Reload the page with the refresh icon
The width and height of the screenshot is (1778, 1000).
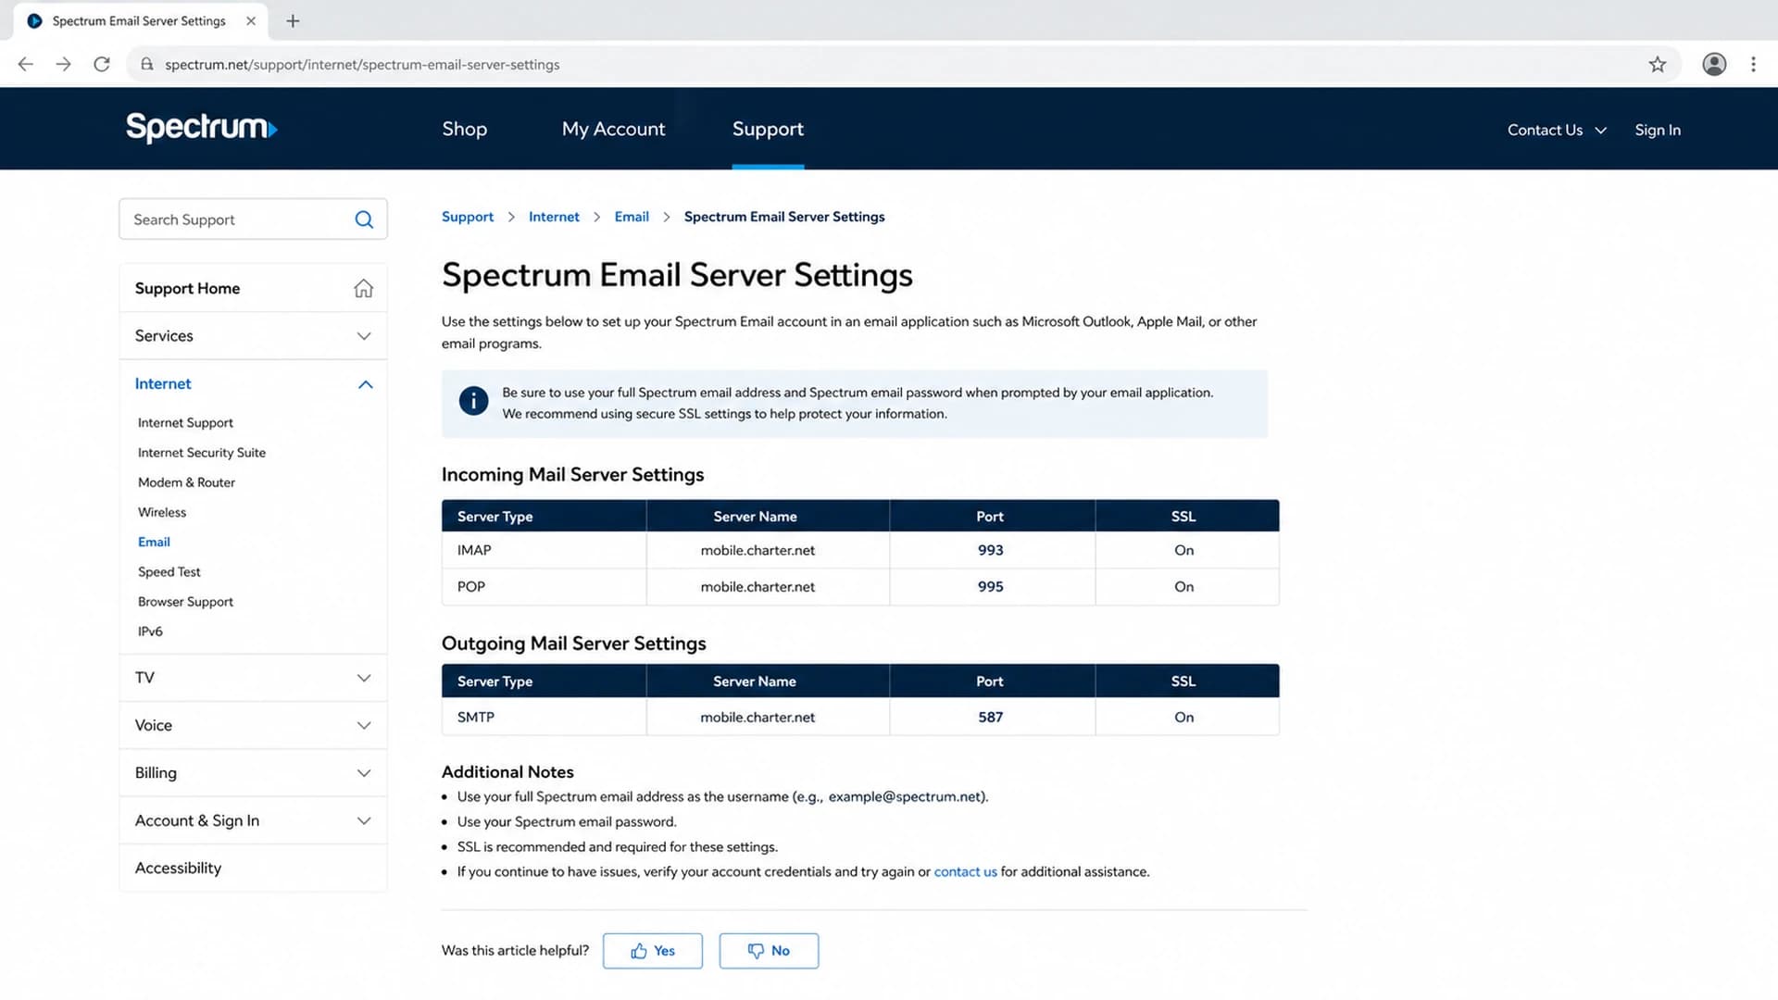102,64
